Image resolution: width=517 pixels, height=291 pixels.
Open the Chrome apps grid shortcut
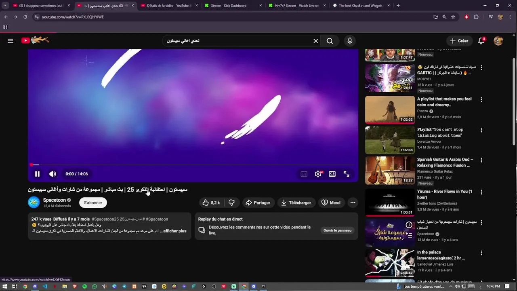[x=5, y=27]
